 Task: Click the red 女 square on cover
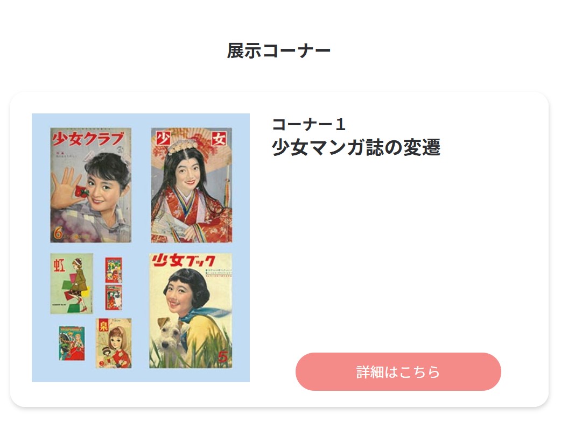coord(219,139)
